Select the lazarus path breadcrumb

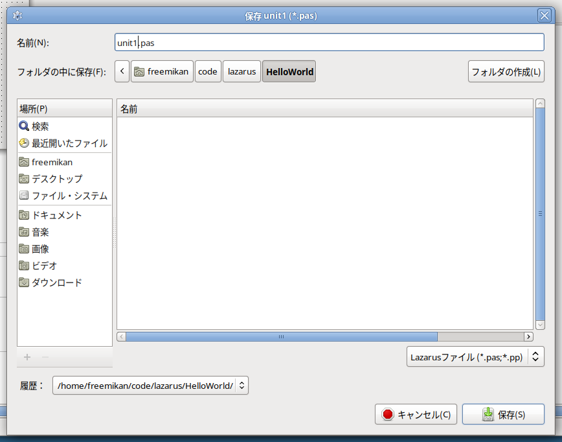click(x=242, y=71)
